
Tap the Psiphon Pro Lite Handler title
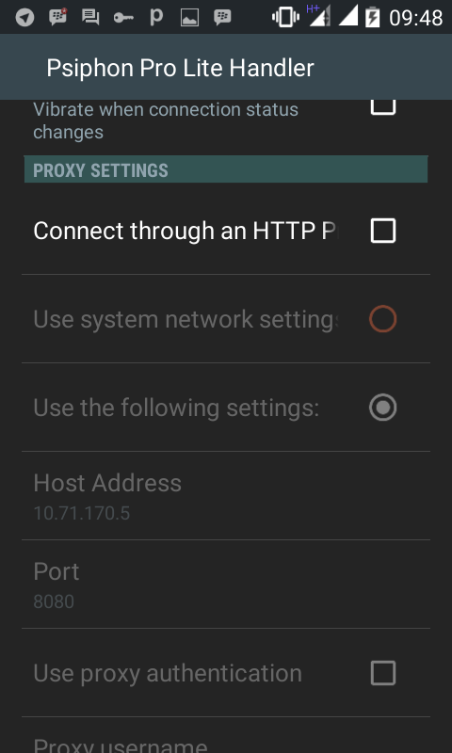point(180,68)
